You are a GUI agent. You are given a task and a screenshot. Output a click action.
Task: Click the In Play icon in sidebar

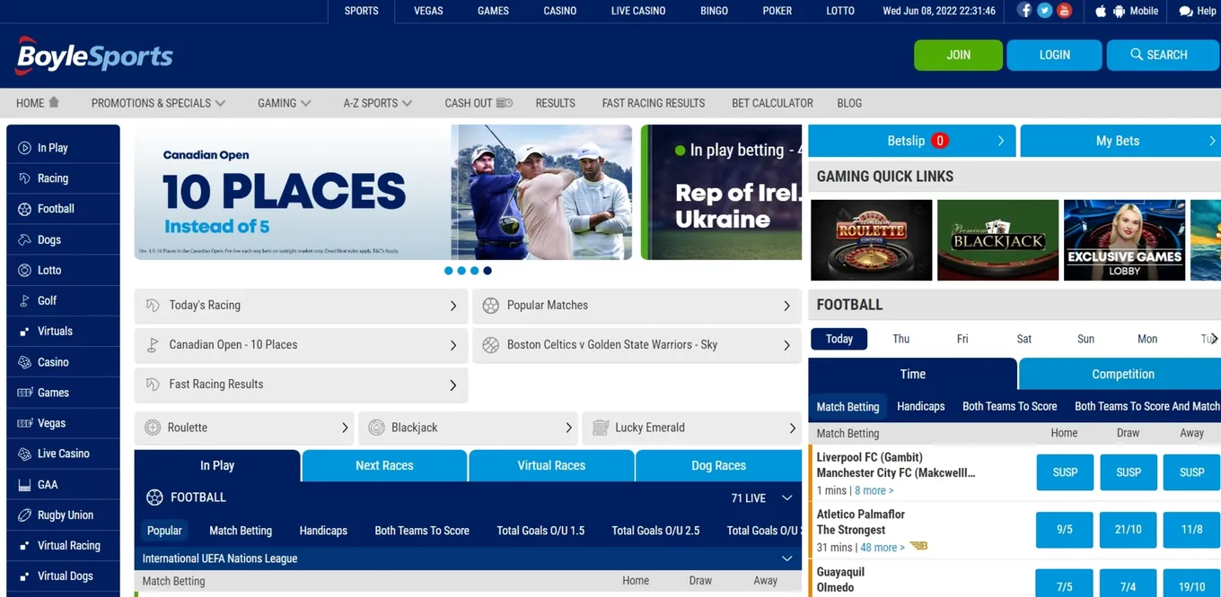point(24,148)
